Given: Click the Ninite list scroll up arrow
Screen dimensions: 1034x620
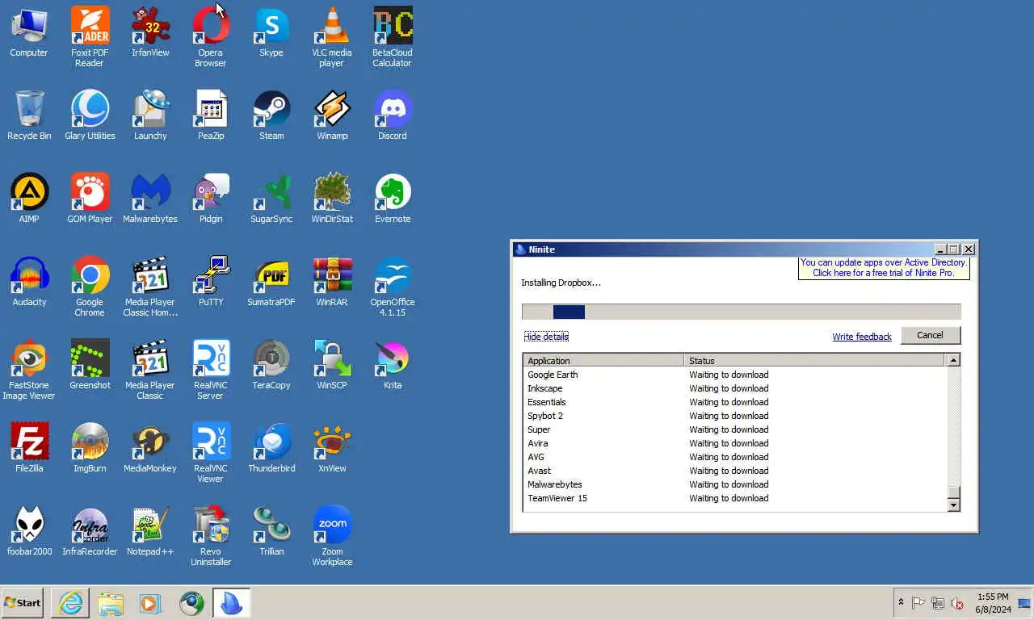Looking at the screenshot, I should pyautogui.click(x=953, y=360).
